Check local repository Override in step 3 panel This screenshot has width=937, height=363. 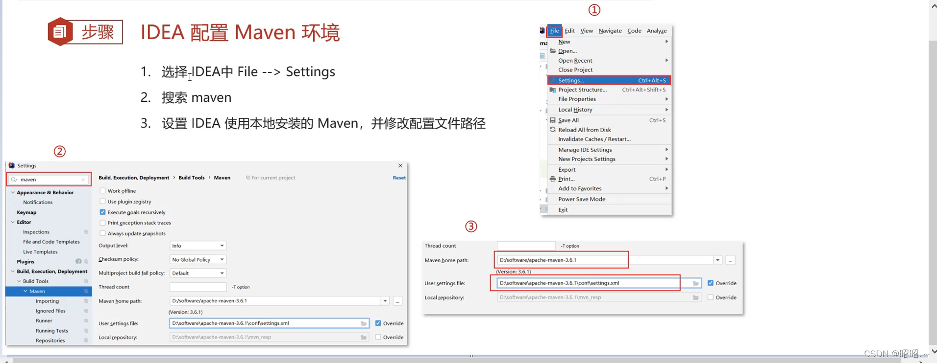710,297
